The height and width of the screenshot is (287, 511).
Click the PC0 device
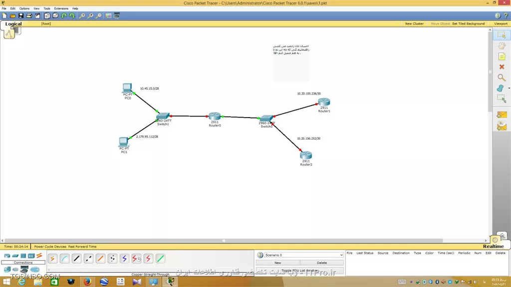(x=127, y=88)
